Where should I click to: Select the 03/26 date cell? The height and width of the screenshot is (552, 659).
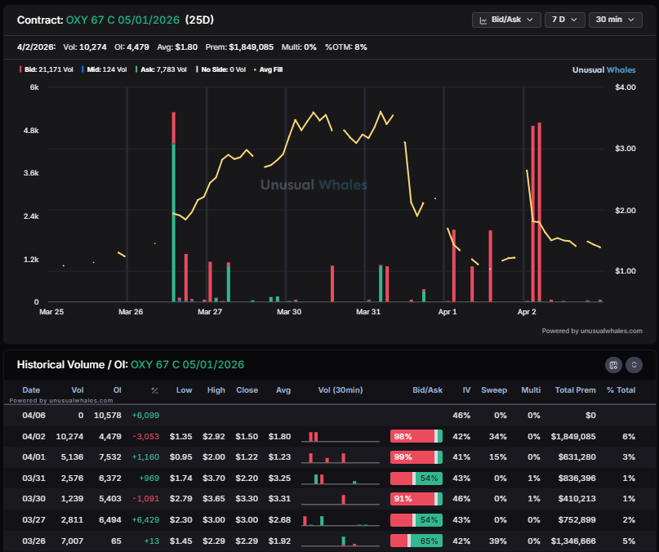pyautogui.click(x=33, y=541)
